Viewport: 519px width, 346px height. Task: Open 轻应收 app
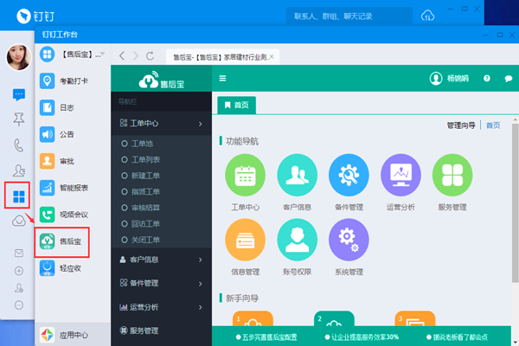pos(61,268)
